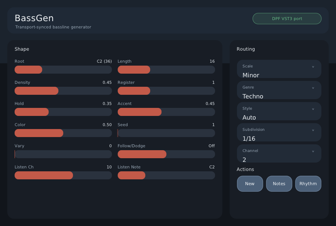
Task: Click the Notes action button
Action: click(x=279, y=184)
